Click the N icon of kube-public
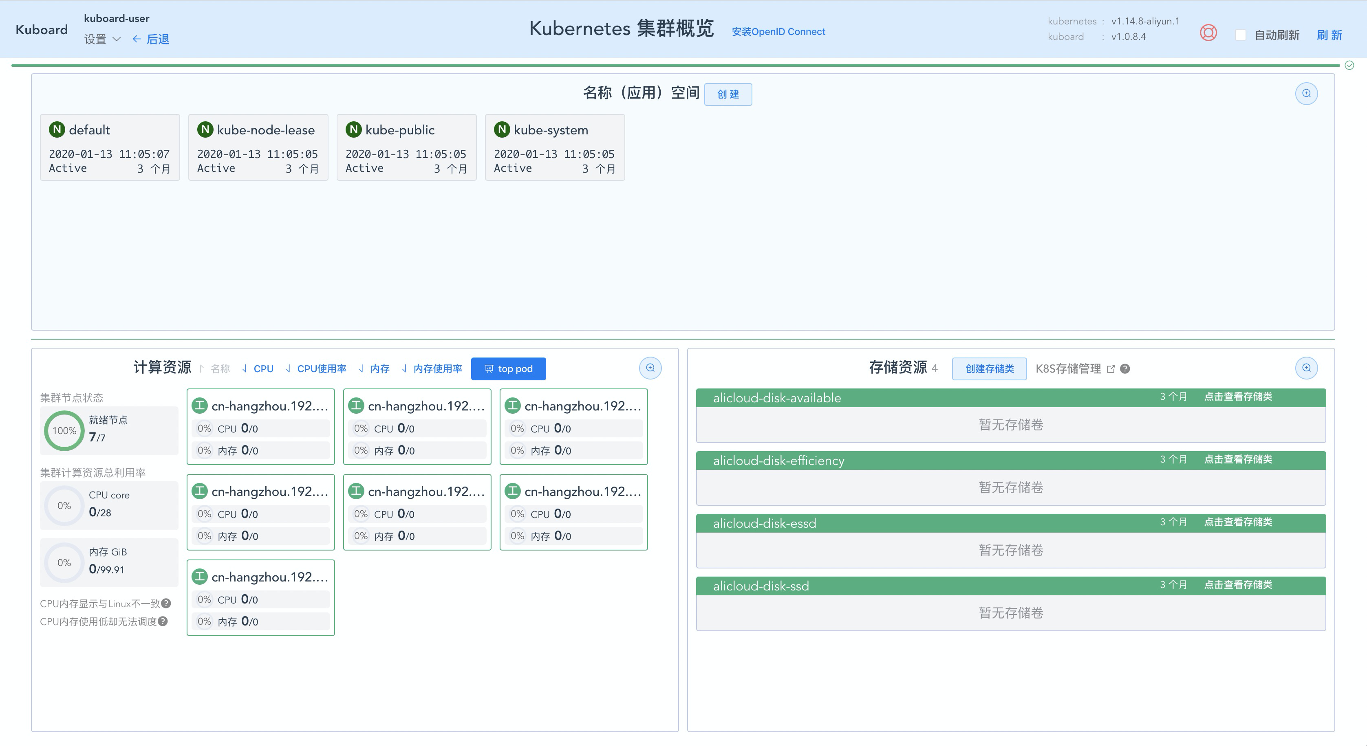This screenshot has height=746, width=1367. pyautogui.click(x=353, y=129)
